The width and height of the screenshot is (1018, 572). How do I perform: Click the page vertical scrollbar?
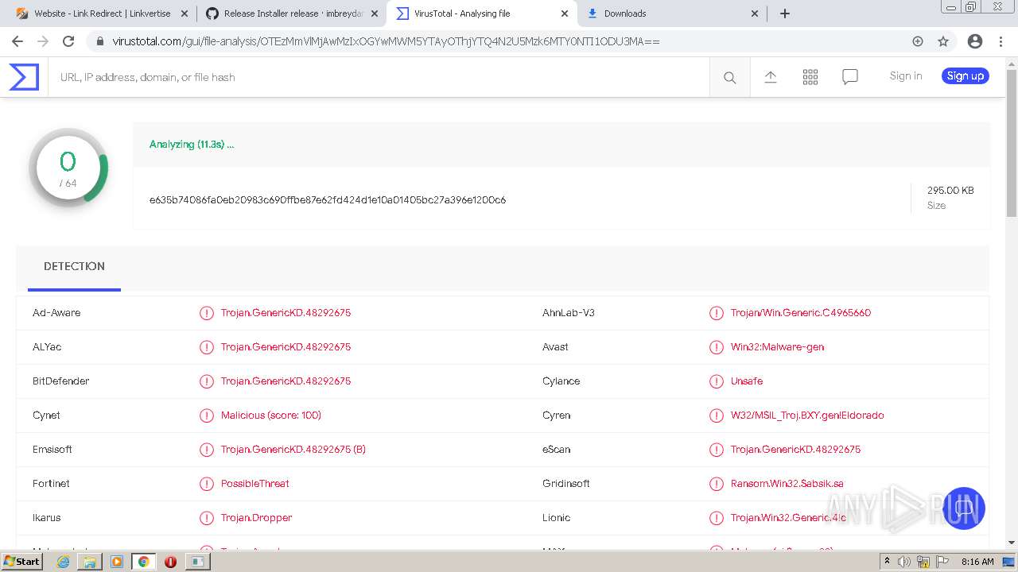[x=1012, y=143]
